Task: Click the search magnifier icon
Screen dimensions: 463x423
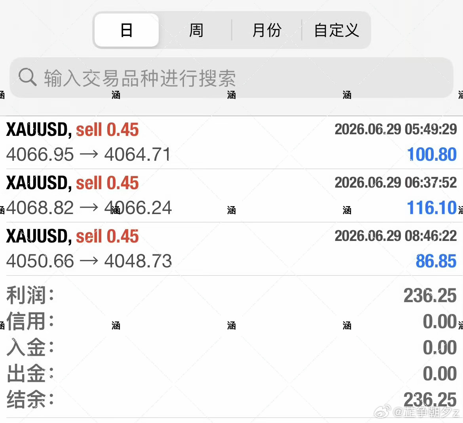Action: point(27,77)
